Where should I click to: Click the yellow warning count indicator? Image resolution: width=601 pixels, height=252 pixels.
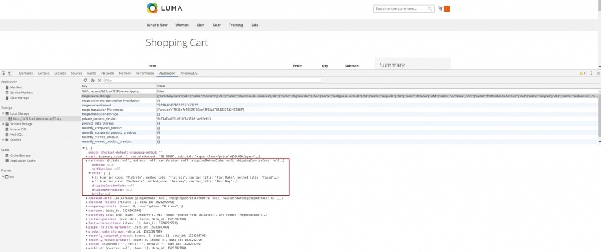coord(582,73)
